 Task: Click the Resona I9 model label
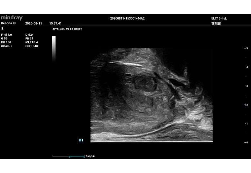coord(8,23)
